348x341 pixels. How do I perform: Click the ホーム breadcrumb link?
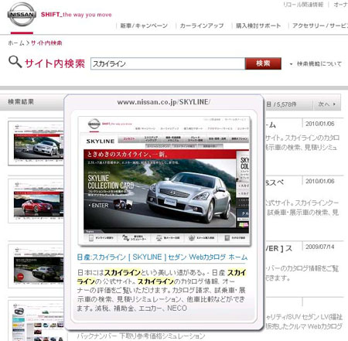pyautogui.click(x=16, y=43)
